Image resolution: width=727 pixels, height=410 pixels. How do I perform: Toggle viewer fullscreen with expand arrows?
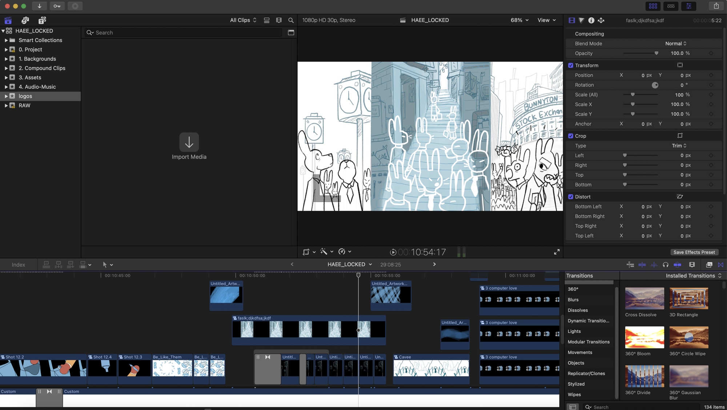click(x=557, y=252)
